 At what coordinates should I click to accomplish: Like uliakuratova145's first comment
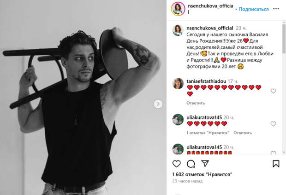coord(273,124)
